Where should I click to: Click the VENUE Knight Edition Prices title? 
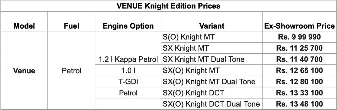168,5
